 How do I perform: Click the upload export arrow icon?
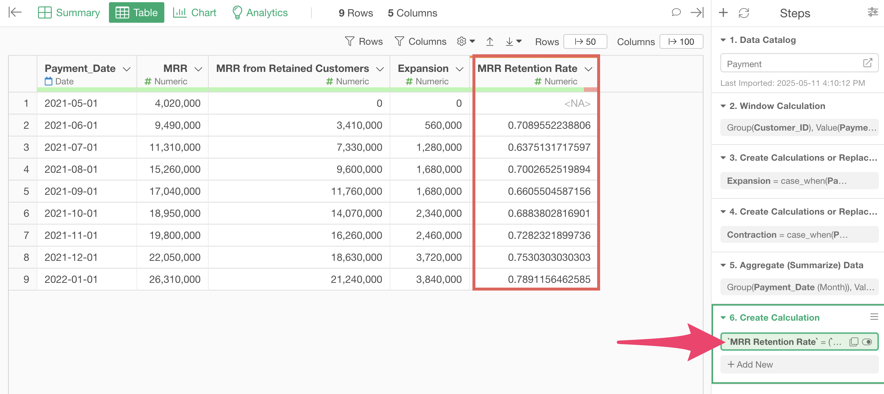(x=490, y=41)
